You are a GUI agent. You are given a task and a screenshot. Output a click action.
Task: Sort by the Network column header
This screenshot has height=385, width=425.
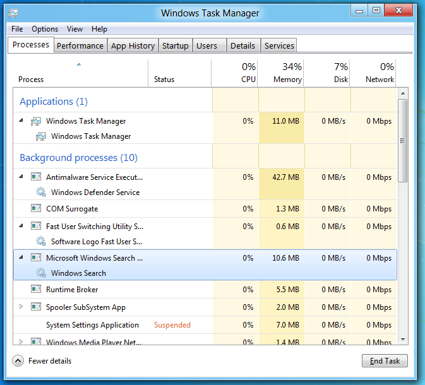373,73
